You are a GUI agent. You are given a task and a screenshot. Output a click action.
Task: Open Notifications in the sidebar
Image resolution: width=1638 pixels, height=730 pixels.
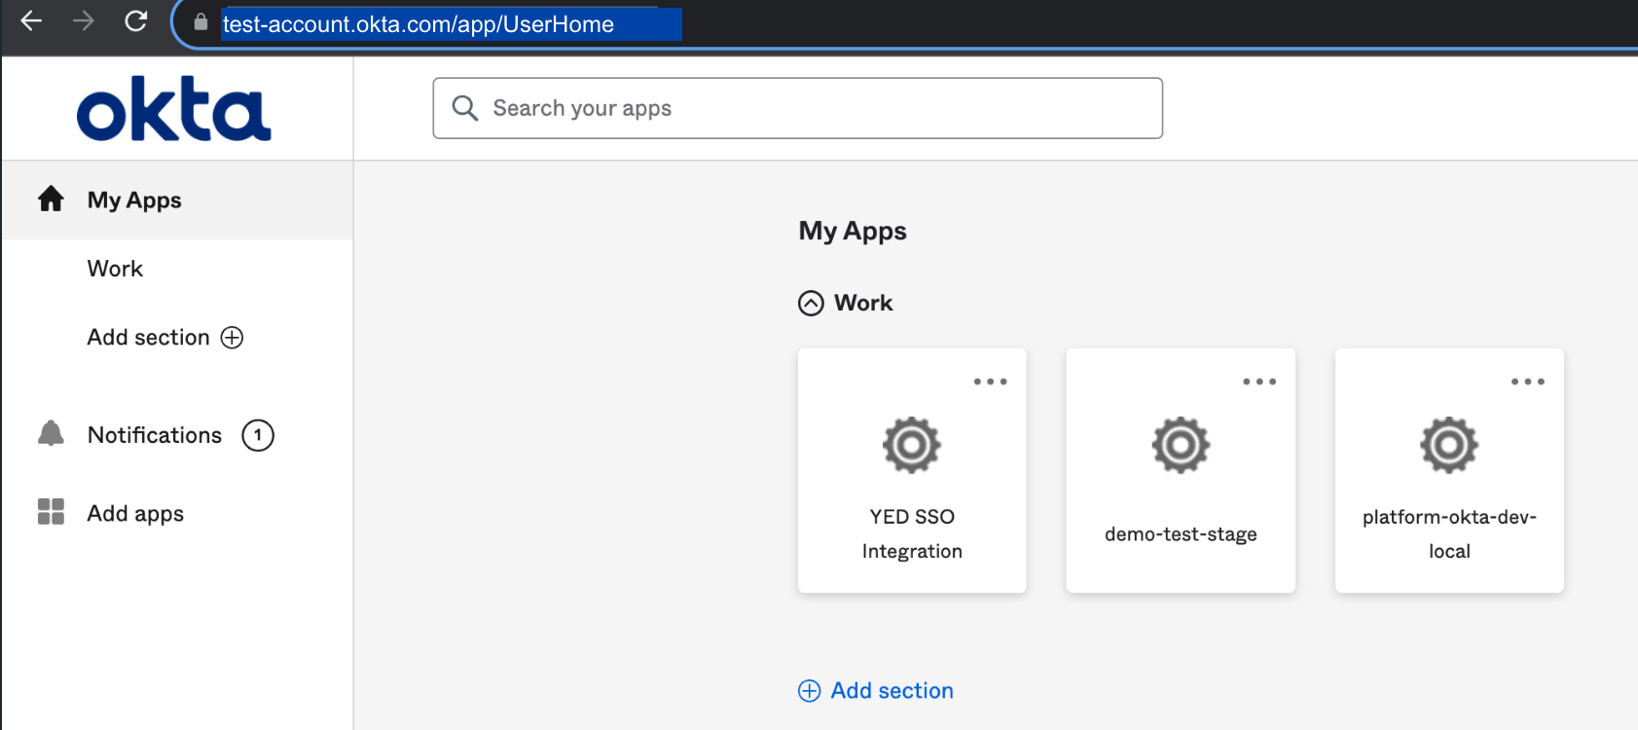click(x=155, y=435)
